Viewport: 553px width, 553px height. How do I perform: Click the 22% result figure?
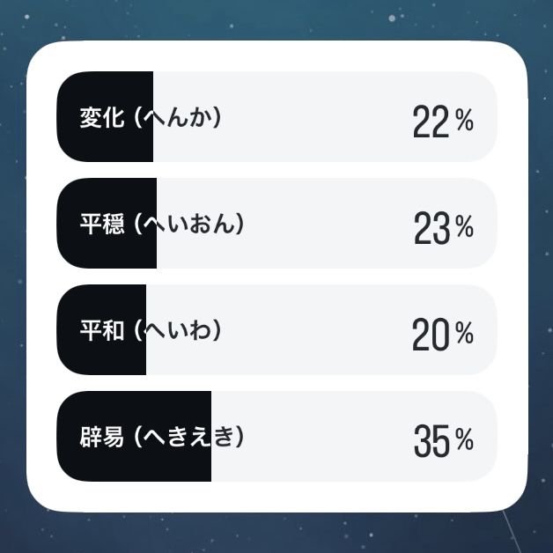(443, 122)
